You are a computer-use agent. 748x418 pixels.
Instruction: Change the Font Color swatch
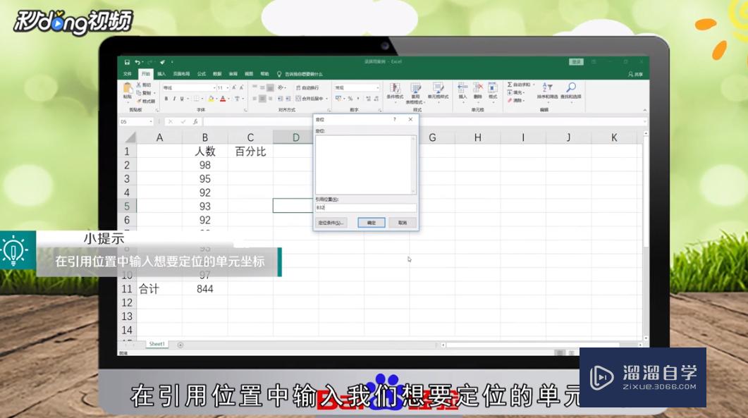click(x=223, y=99)
